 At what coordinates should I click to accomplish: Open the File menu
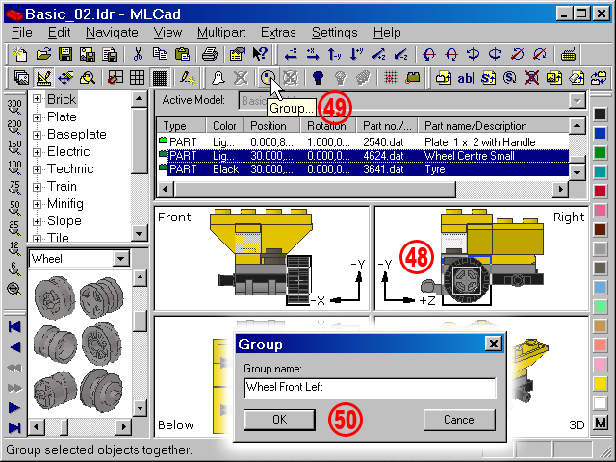coord(21,32)
